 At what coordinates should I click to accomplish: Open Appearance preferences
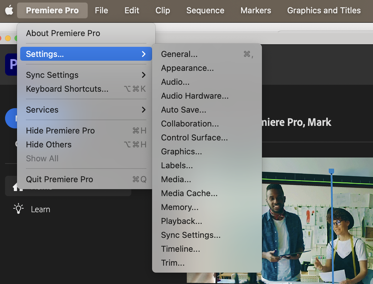[187, 68]
